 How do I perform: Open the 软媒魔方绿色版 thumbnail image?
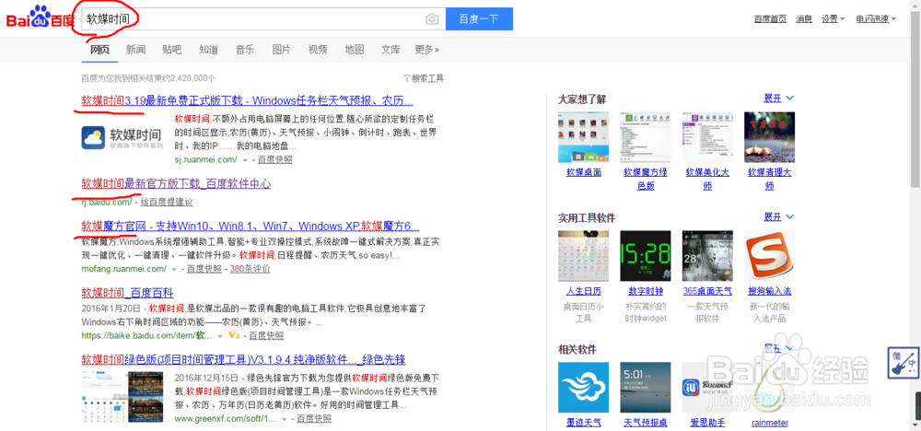tap(646, 137)
